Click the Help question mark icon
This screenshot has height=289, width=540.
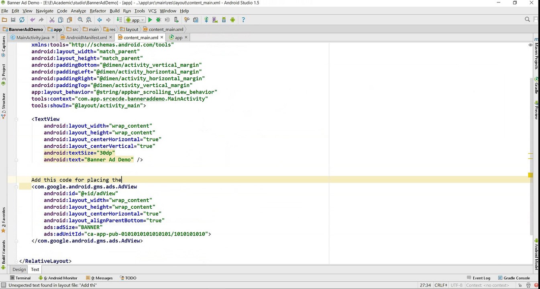pos(243,20)
